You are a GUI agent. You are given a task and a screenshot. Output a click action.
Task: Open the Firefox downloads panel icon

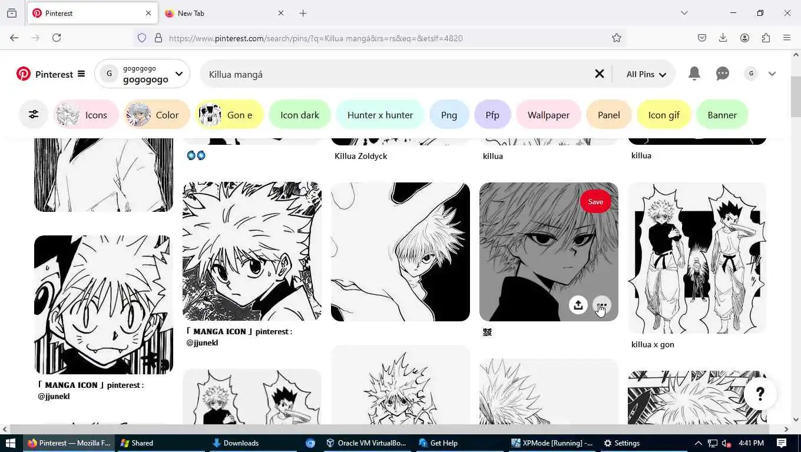723,38
